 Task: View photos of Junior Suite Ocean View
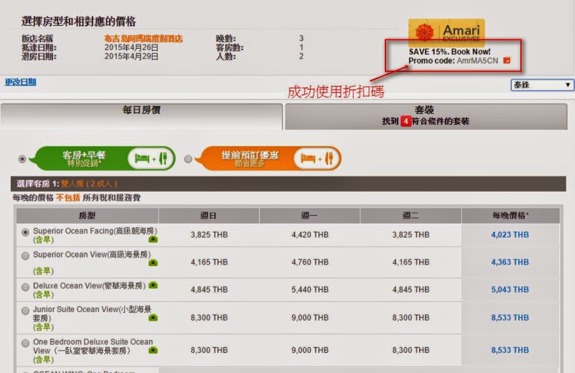153,317
